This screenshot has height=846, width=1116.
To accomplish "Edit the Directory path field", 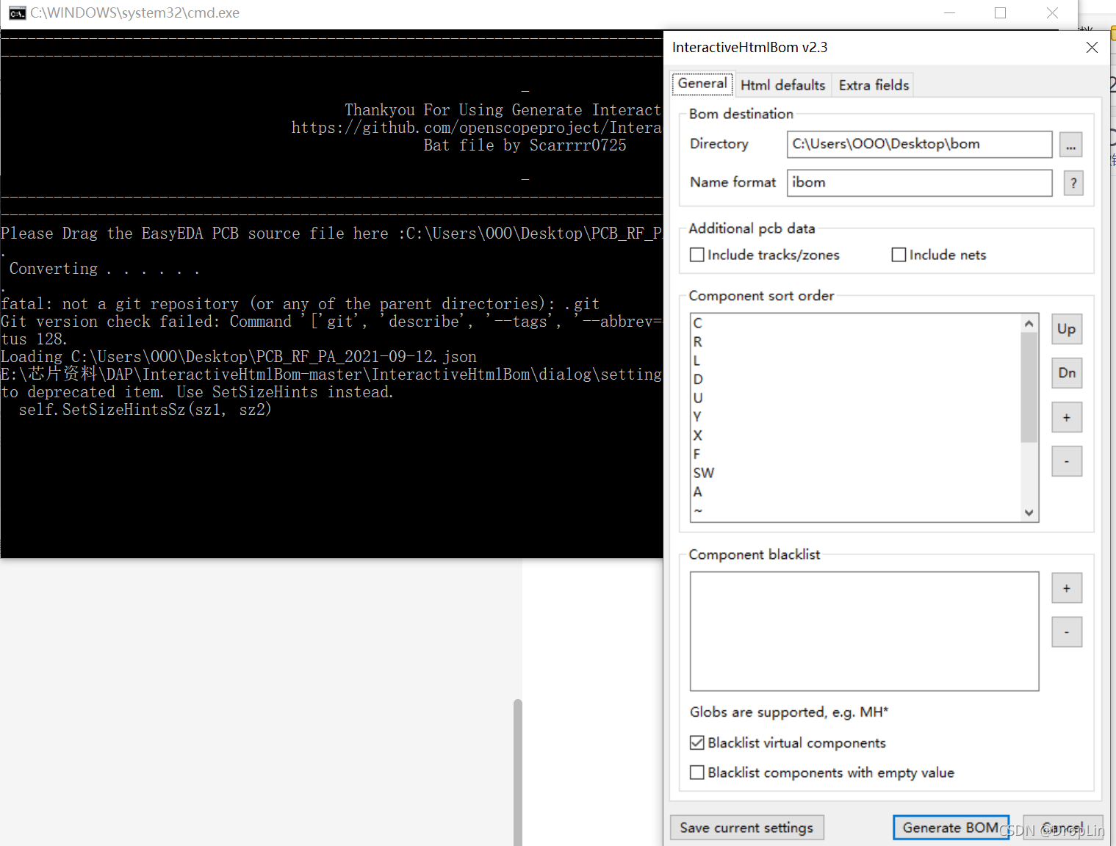I will (919, 144).
